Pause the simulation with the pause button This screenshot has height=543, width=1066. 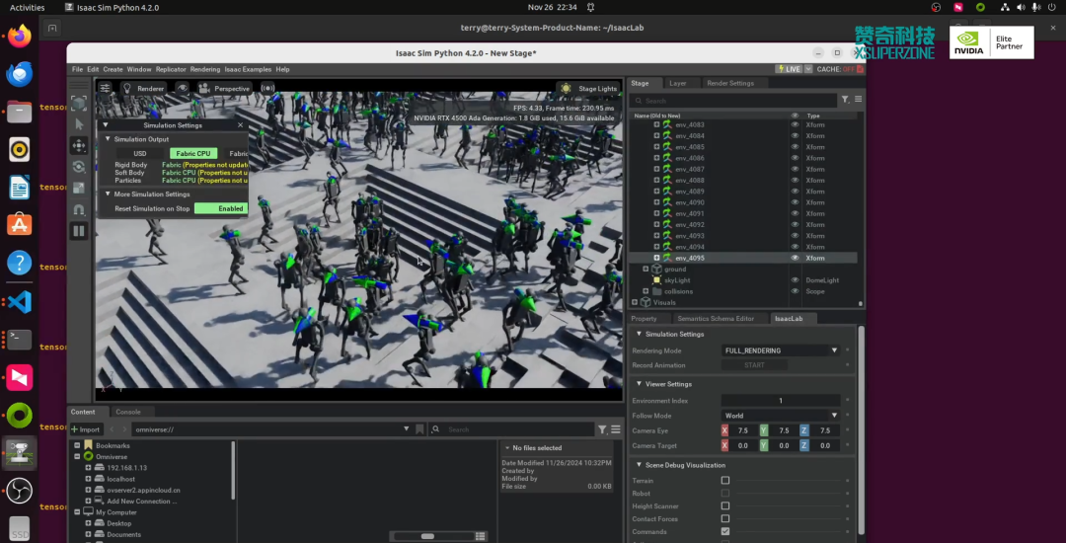click(79, 231)
